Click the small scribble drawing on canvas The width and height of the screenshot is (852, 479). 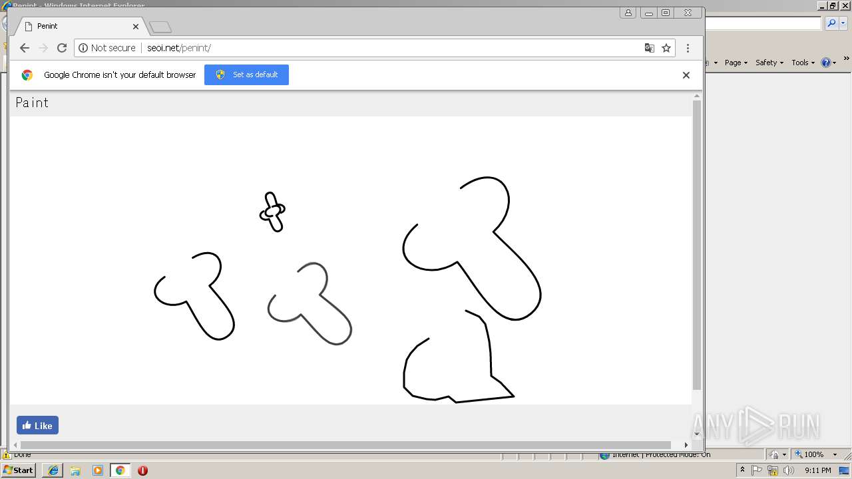[272, 212]
